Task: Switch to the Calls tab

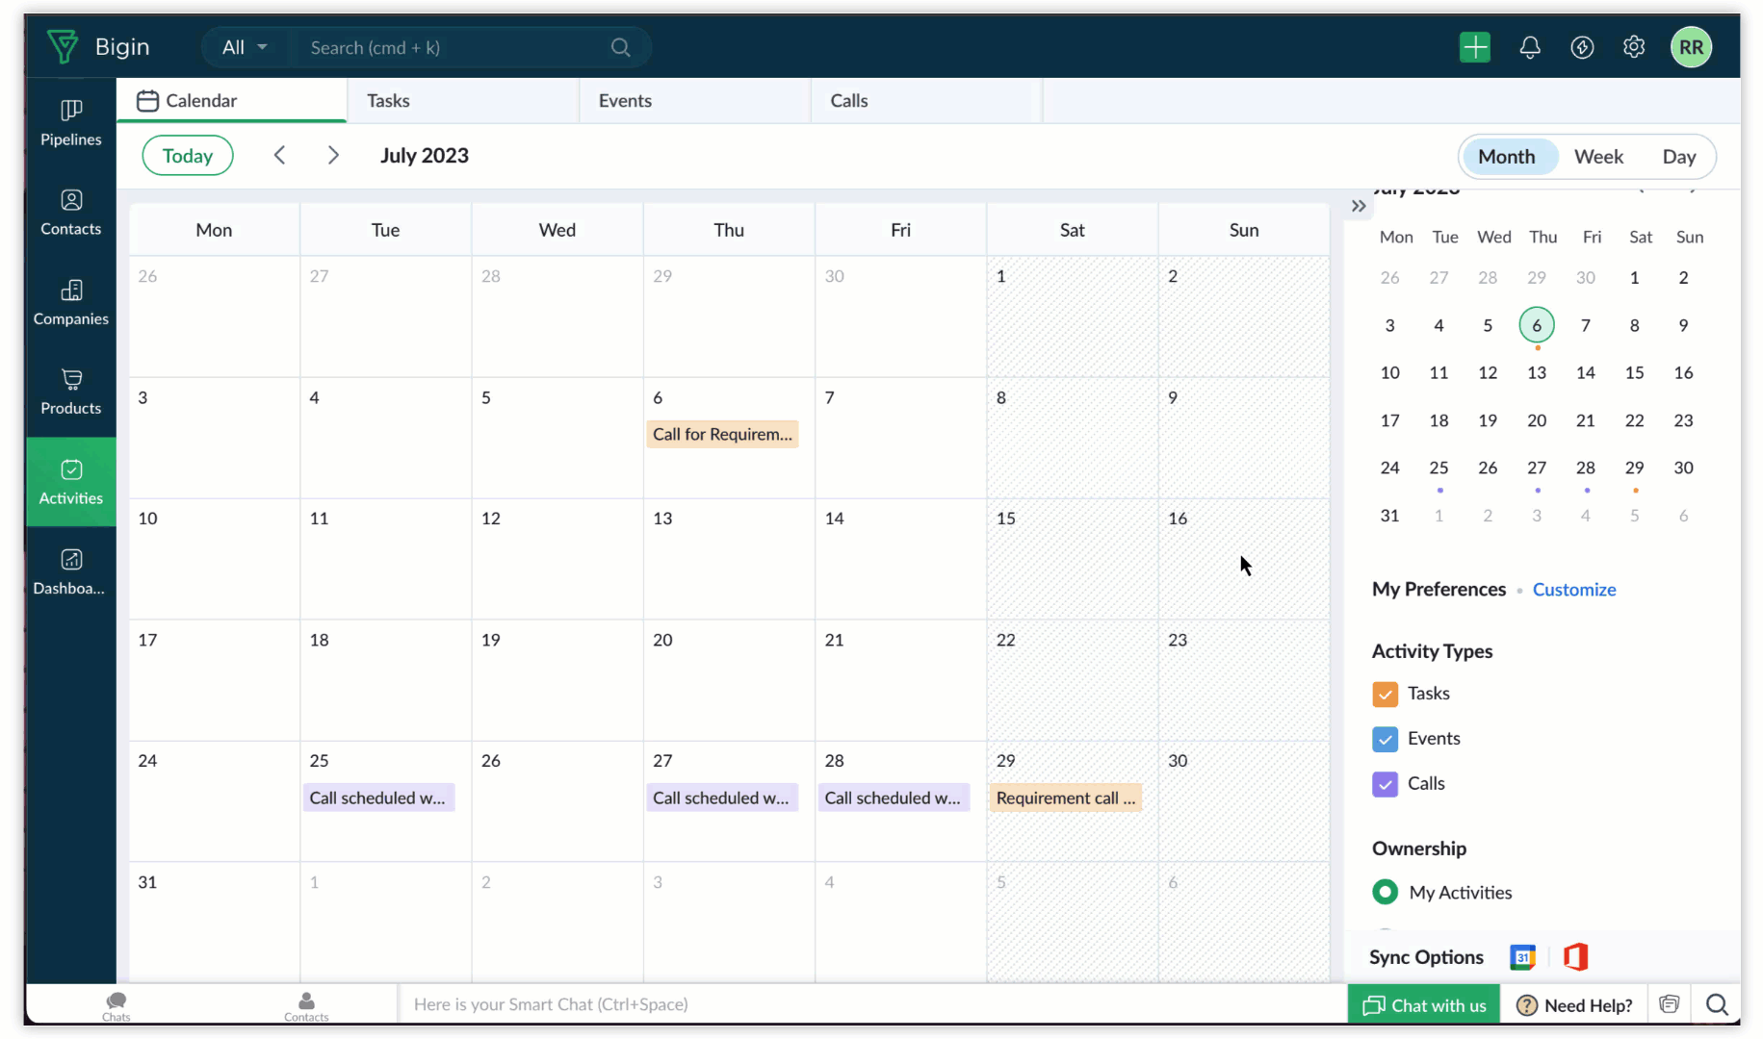Action: [x=926, y=100]
